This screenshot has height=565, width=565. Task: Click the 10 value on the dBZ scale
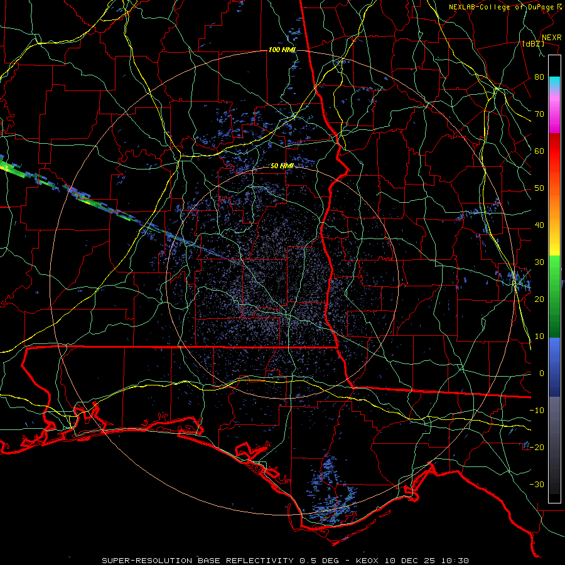pos(539,336)
